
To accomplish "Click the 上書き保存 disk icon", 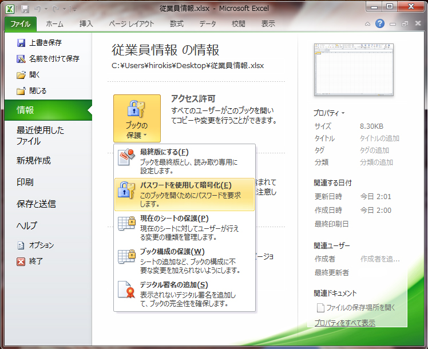I will [x=21, y=43].
